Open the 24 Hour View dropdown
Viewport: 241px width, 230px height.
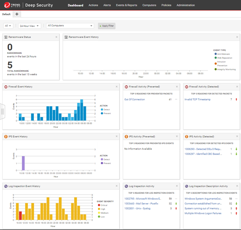(x=29, y=26)
